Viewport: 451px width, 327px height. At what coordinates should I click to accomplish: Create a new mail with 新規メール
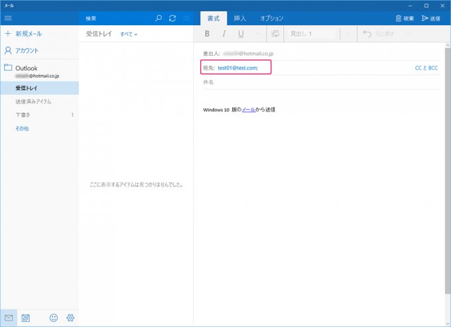coord(23,34)
